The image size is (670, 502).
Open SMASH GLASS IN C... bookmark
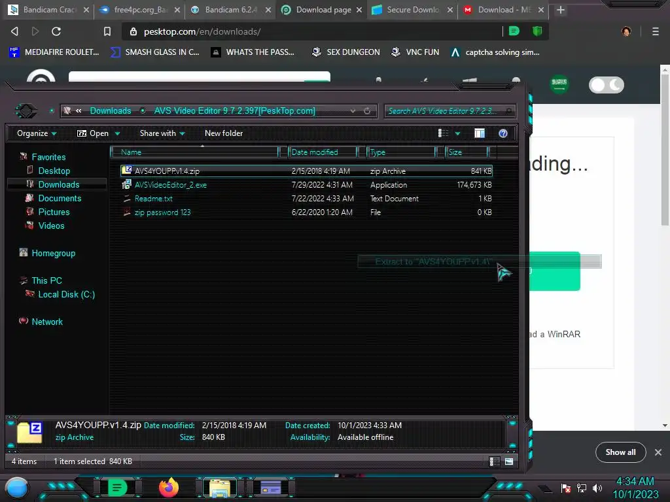[x=155, y=52]
